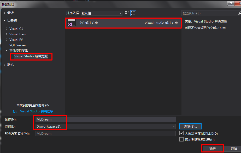Enable add to source control checkbox
Viewport: 241px width, 153px height.
[181, 140]
